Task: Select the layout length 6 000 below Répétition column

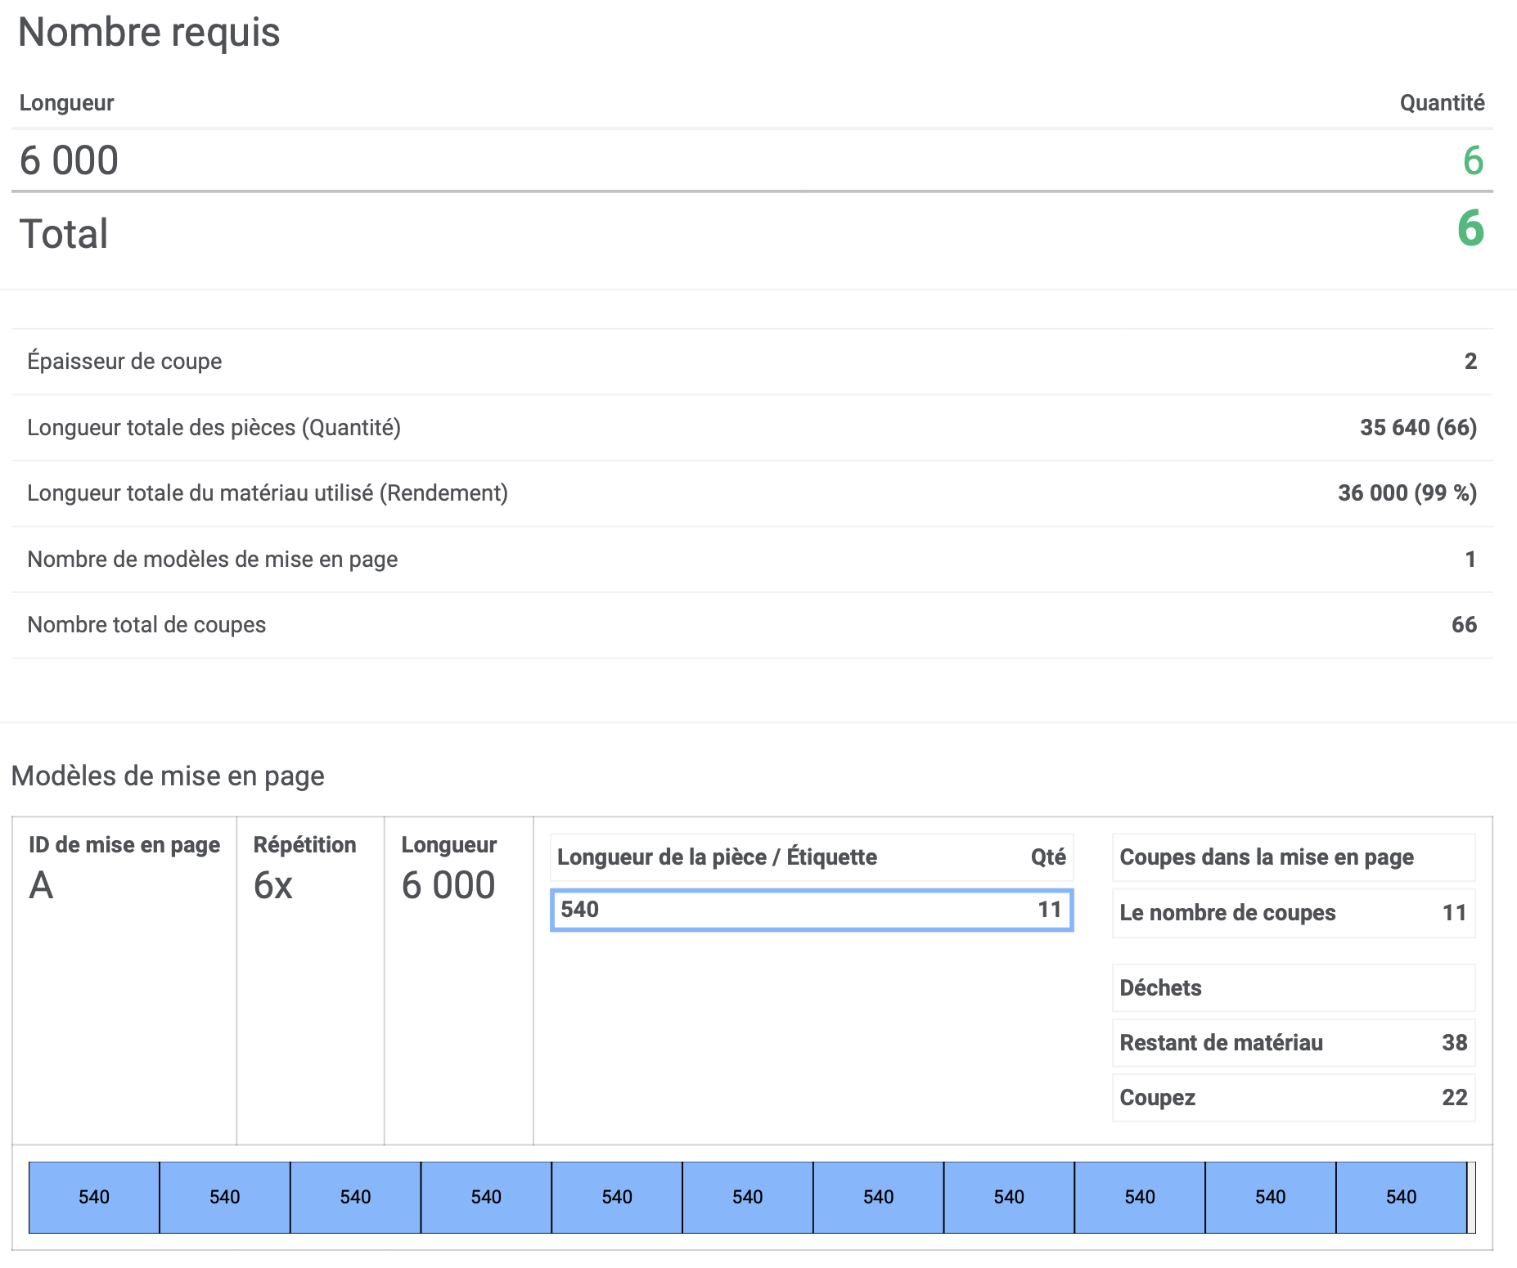Action: coord(448,886)
